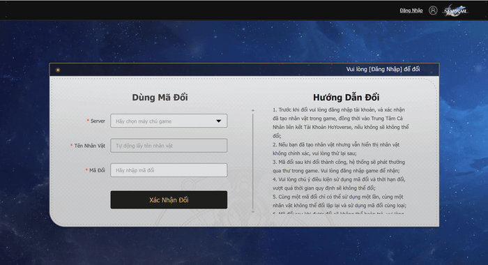The image size is (488, 265).
Task: Expand the server list with the arrow
Action: click(218, 121)
